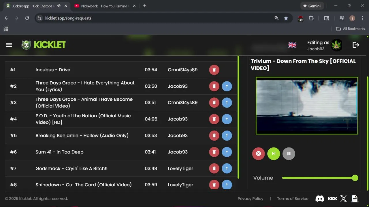Screen dimensions: 369x207
Task: Open the X social link in footer
Action: 343,198
